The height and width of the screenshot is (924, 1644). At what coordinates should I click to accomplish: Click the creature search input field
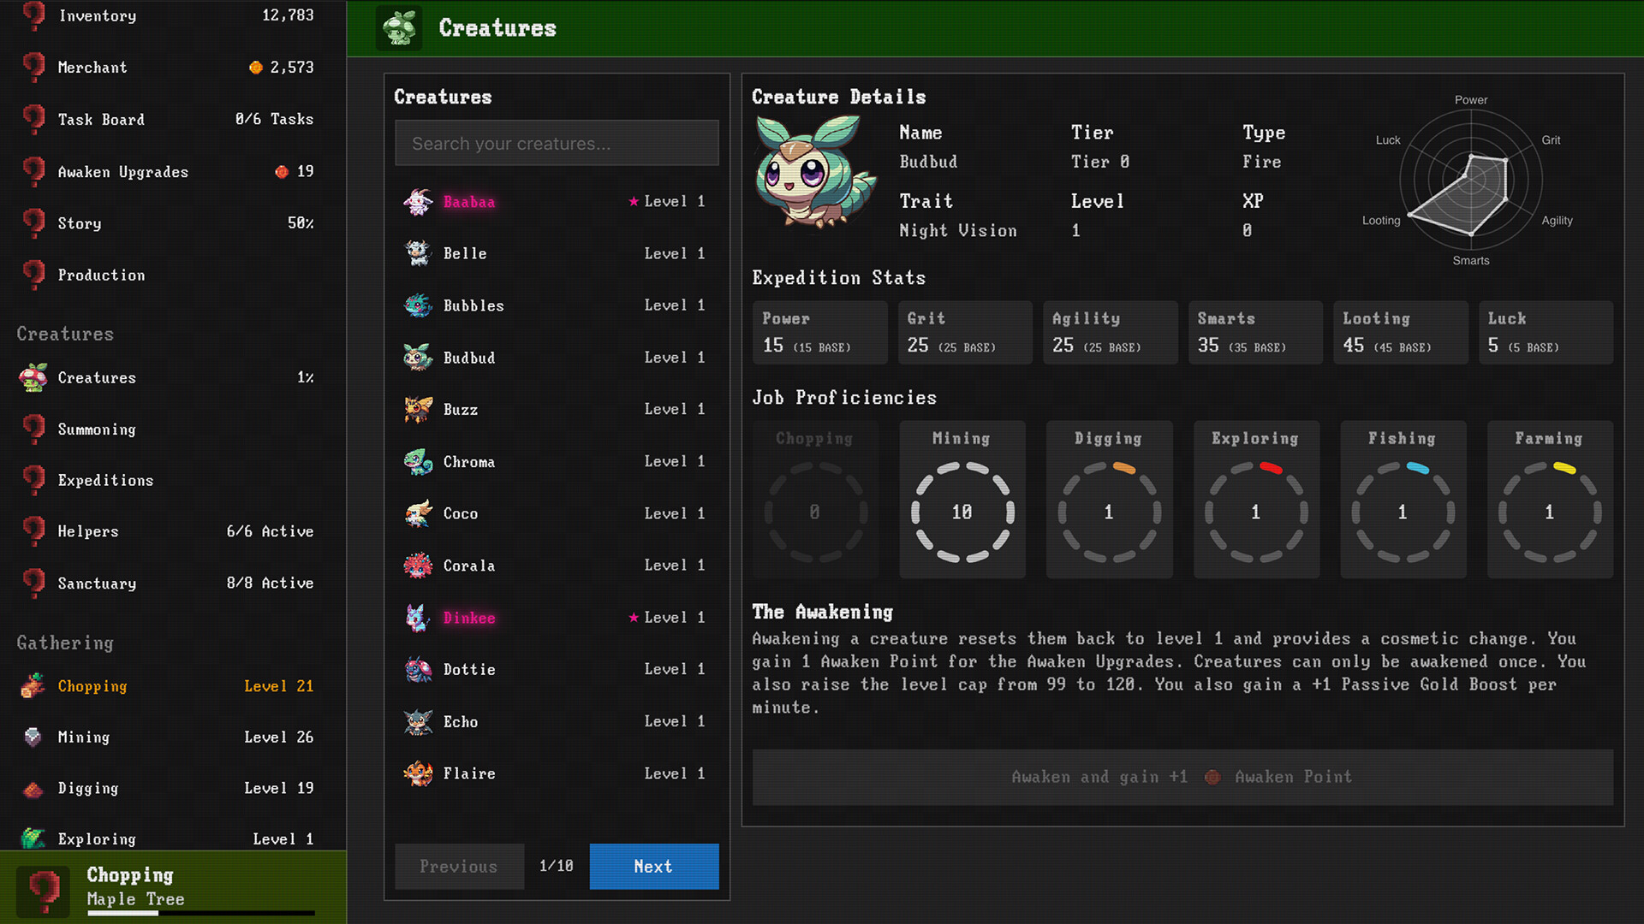[556, 143]
